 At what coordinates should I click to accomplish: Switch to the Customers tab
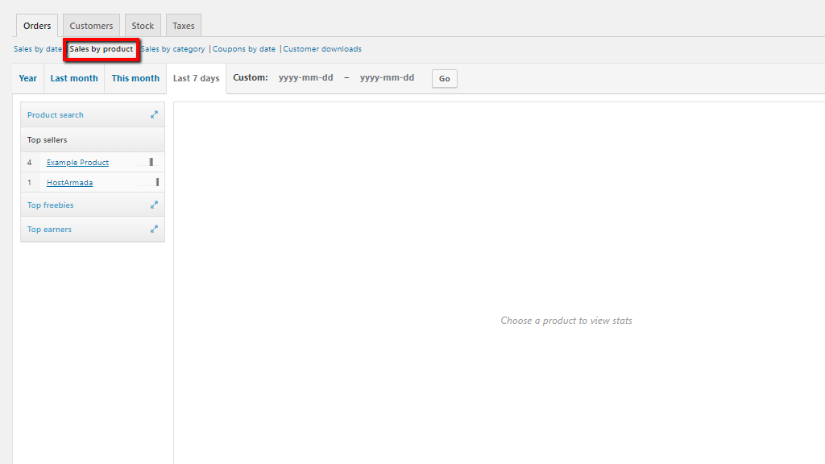[x=91, y=26]
